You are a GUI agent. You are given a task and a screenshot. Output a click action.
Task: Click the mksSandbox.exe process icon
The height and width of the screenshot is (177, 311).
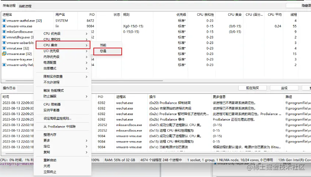pyautogui.click(x=4, y=32)
